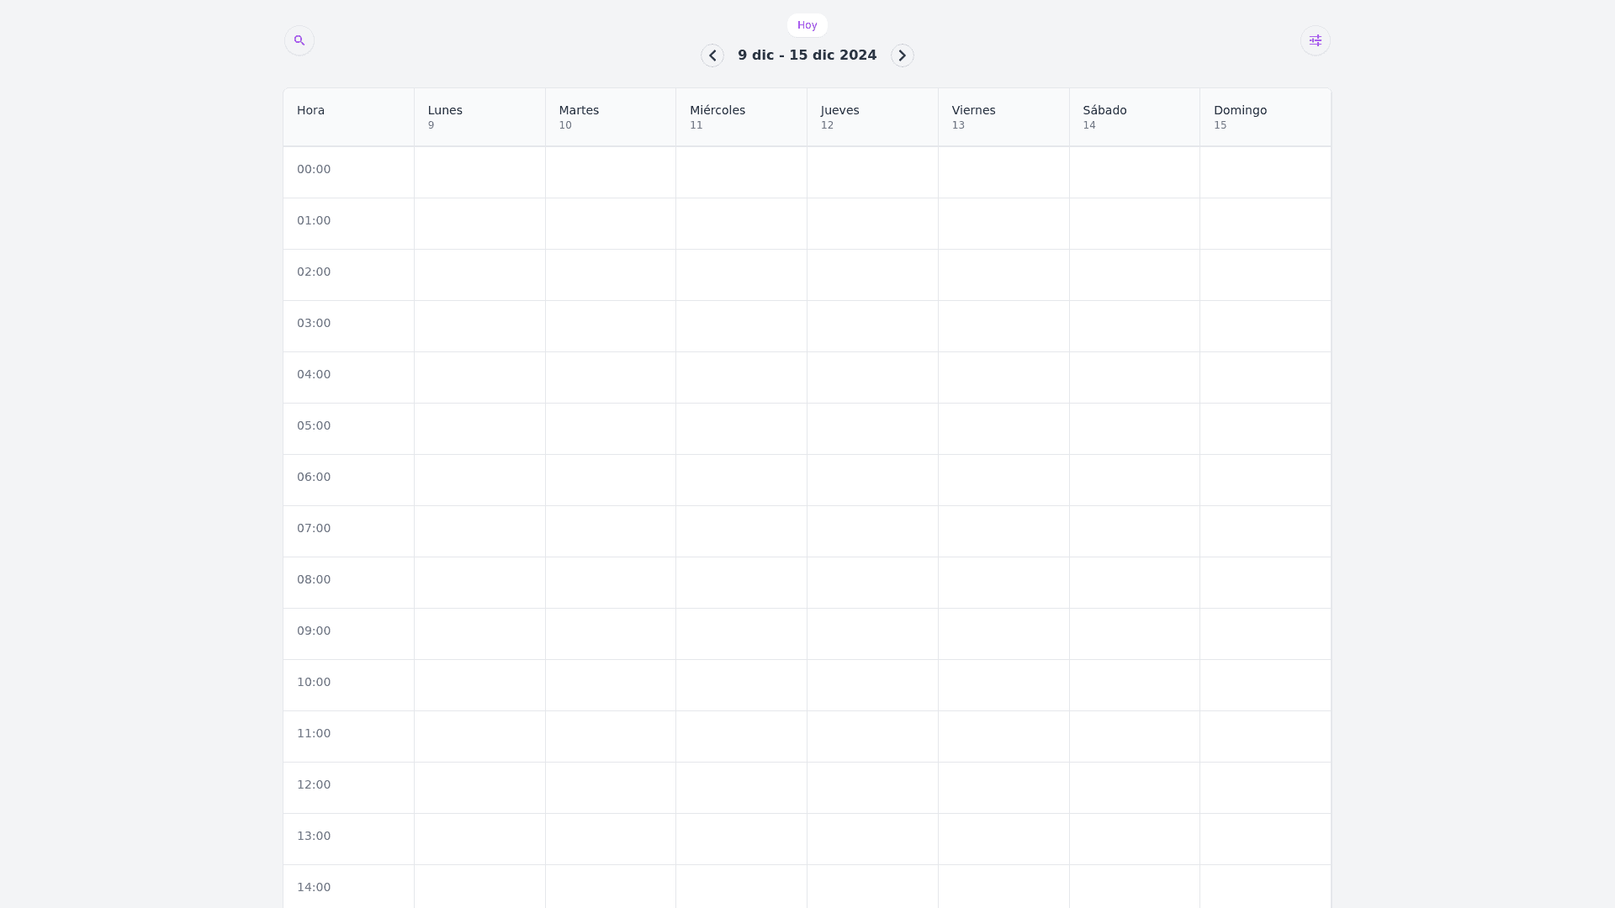The image size is (1615, 908).
Task: Open the search magnifier icon
Action: pyautogui.click(x=299, y=40)
